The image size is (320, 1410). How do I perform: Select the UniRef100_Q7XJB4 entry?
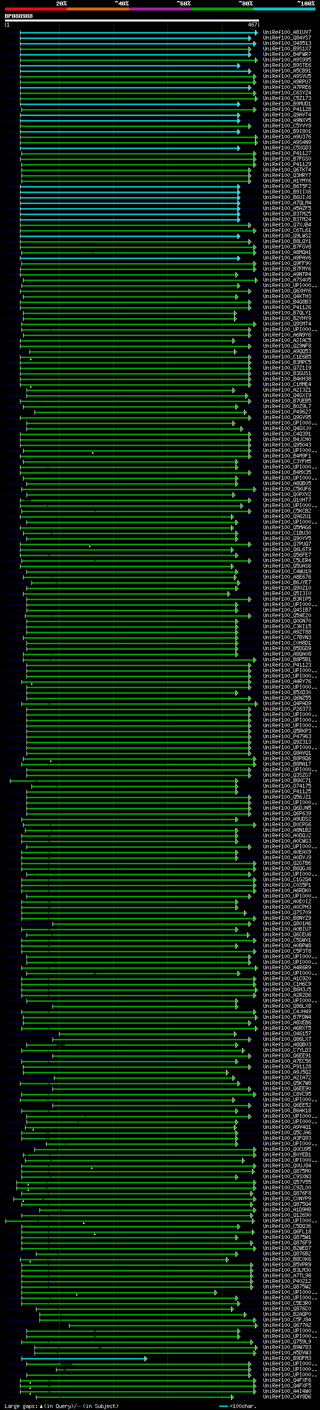point(287,225)
